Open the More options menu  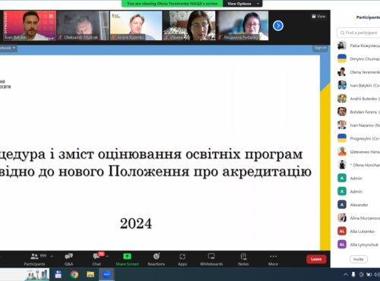[273, 260]
